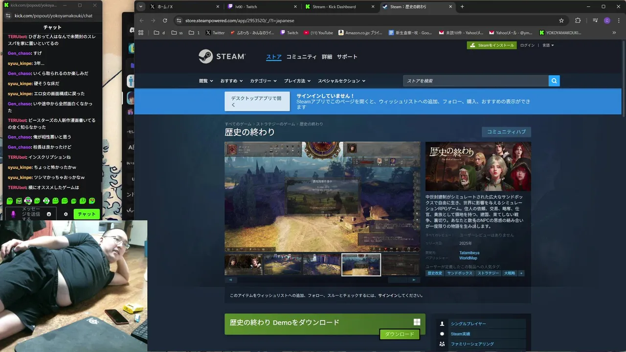Show hidden bookmarks with the double chevron
Screen dimensions: 626x352
point(614,33)
